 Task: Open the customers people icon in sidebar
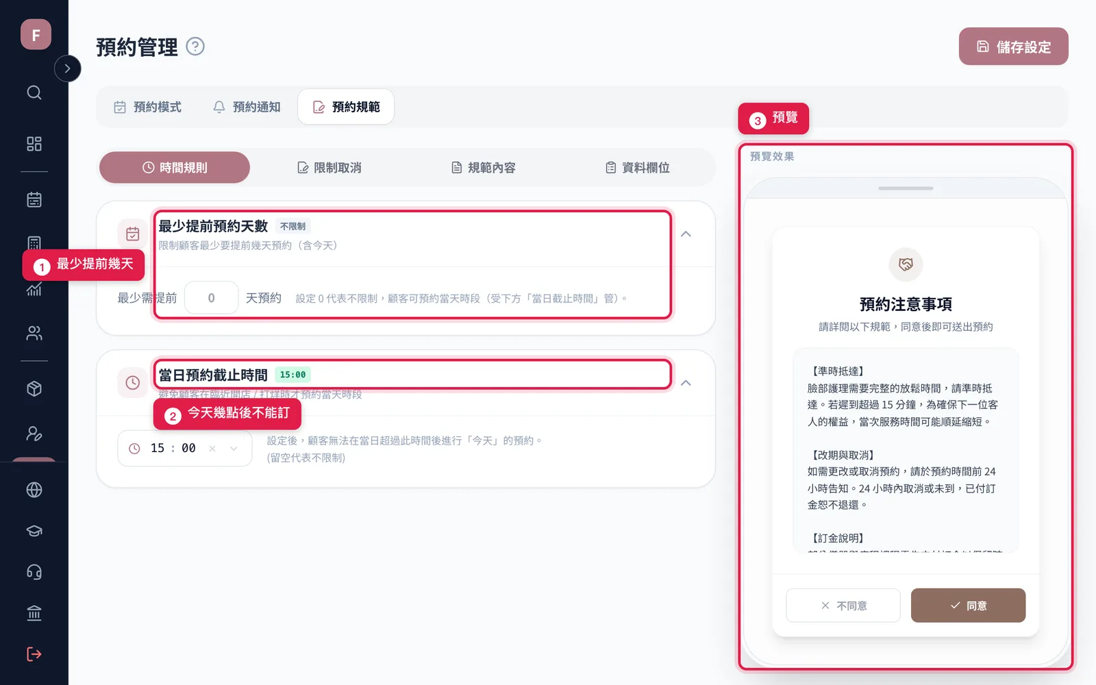34,334
